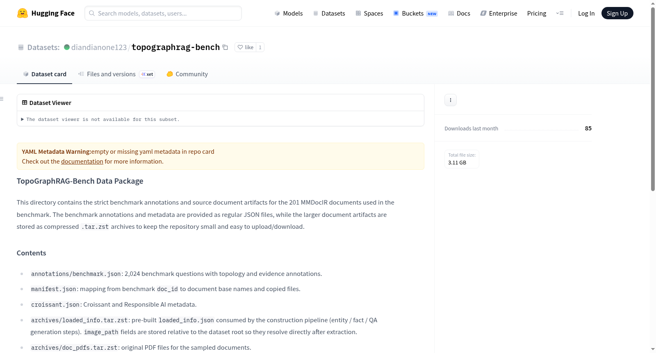Click annotations/benchmark.json in the contents list
The height and width of the screenshot is (353, 656).
pos(76,274)
